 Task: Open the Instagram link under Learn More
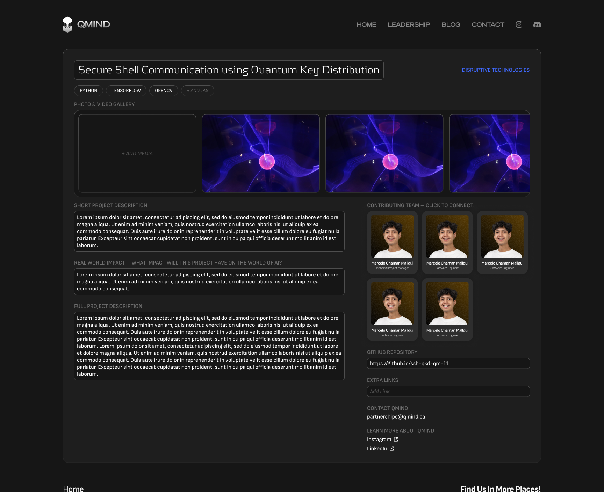(x=379, y=440)
